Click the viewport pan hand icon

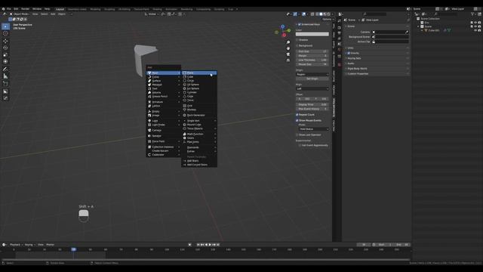click(288, 48)
